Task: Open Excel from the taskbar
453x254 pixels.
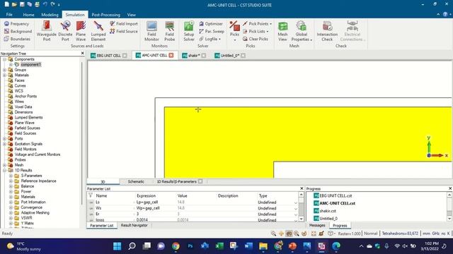Action: (x=219, y=246)
